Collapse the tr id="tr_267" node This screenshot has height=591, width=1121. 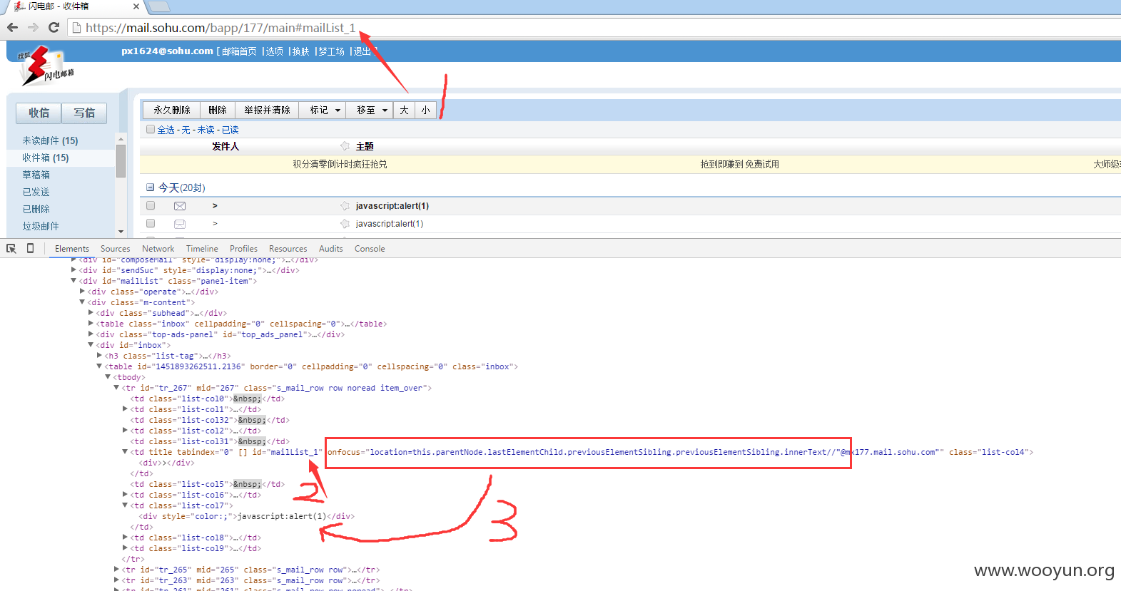(x=116, y=388)
